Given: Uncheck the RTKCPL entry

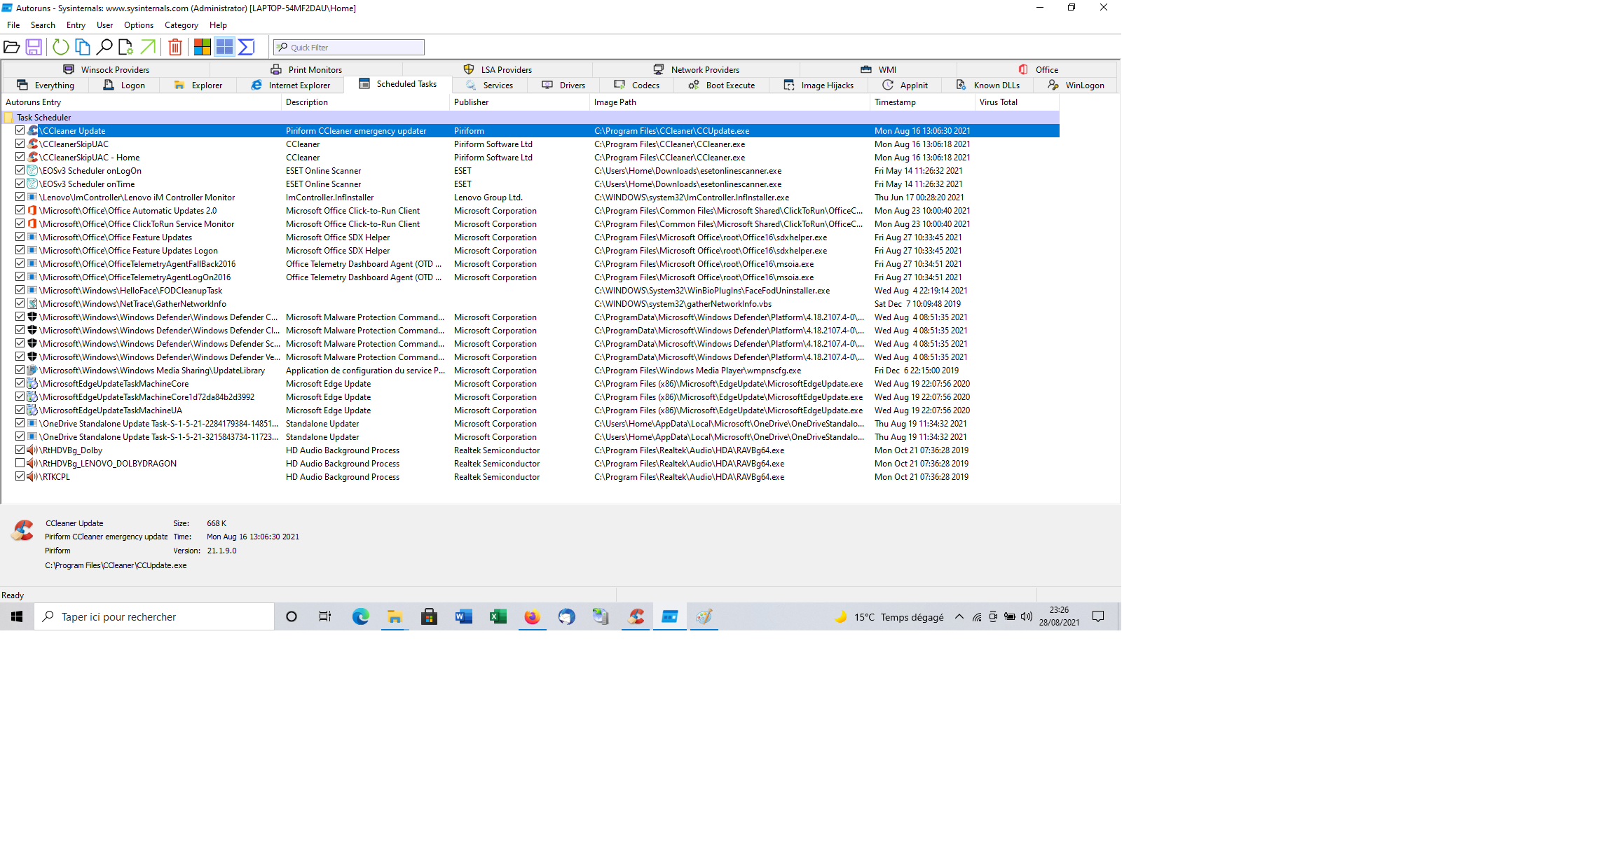Looking at the screenshot, I should [x=20, y=476].
